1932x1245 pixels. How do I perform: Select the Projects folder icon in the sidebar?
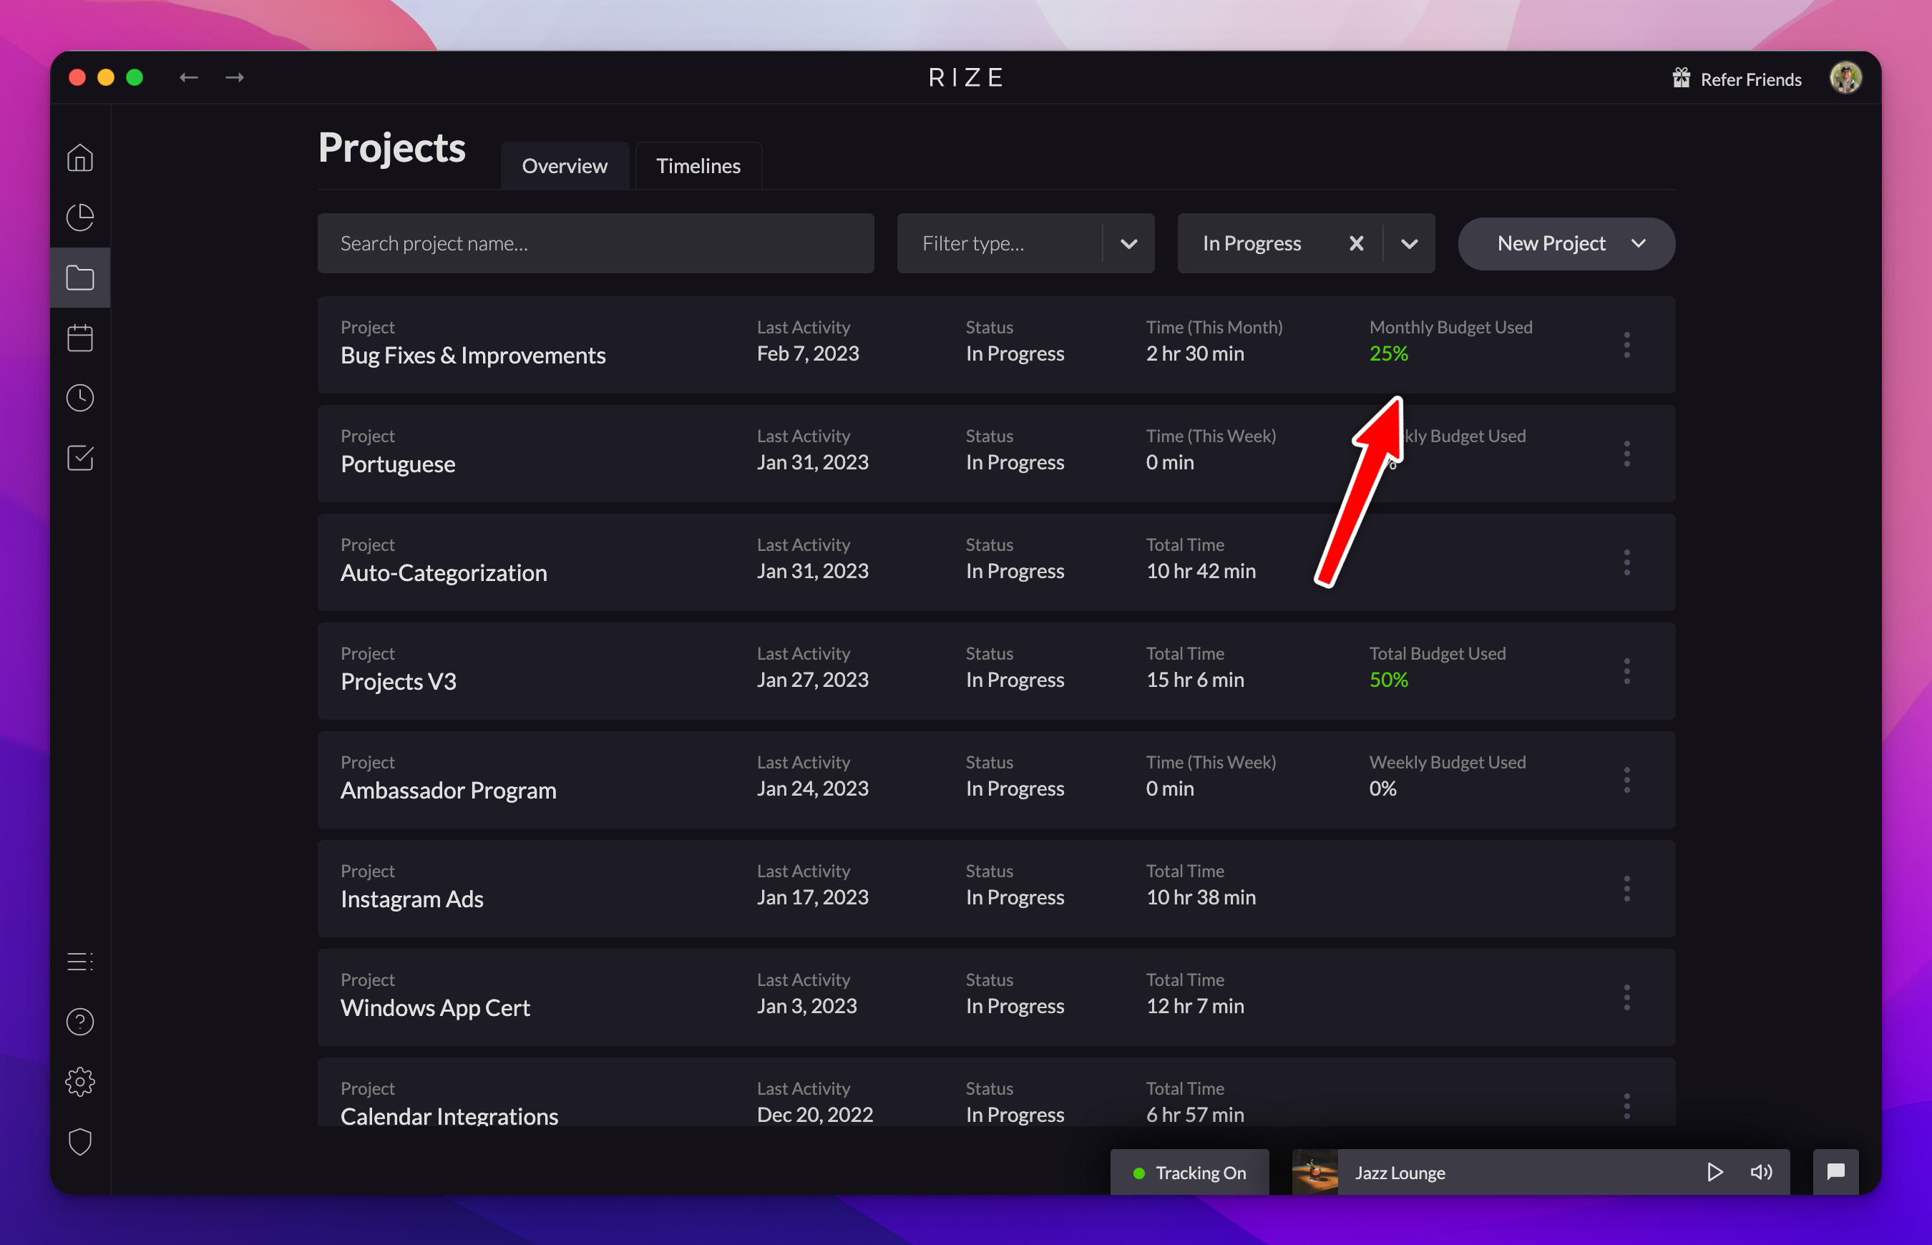pyautogui.click(x=80, y=278)
